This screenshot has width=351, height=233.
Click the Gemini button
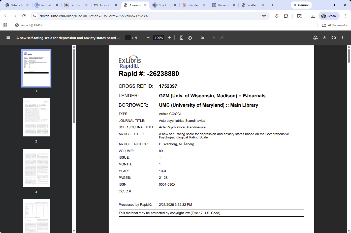point(301,5)
